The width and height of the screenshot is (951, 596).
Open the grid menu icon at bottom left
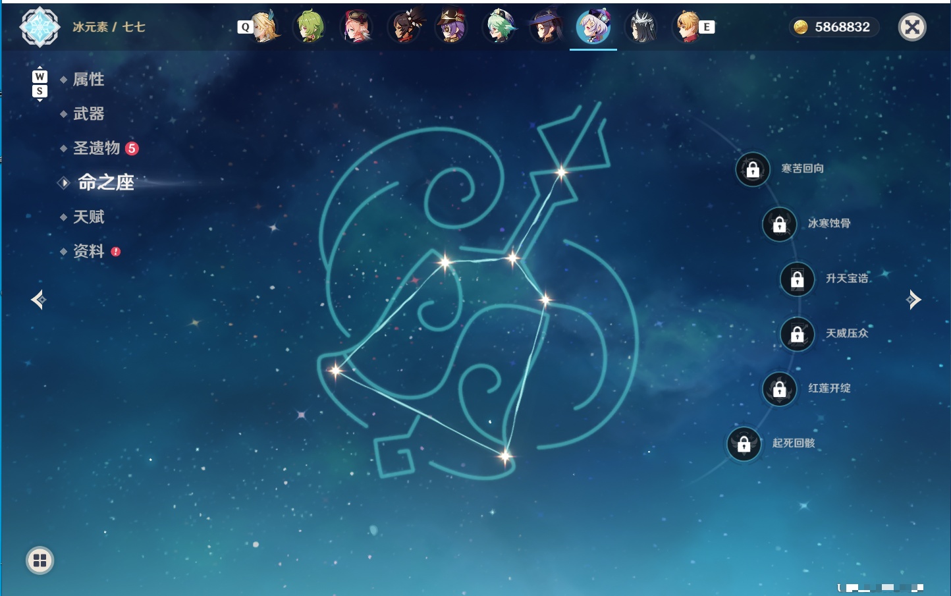point(40,560)
